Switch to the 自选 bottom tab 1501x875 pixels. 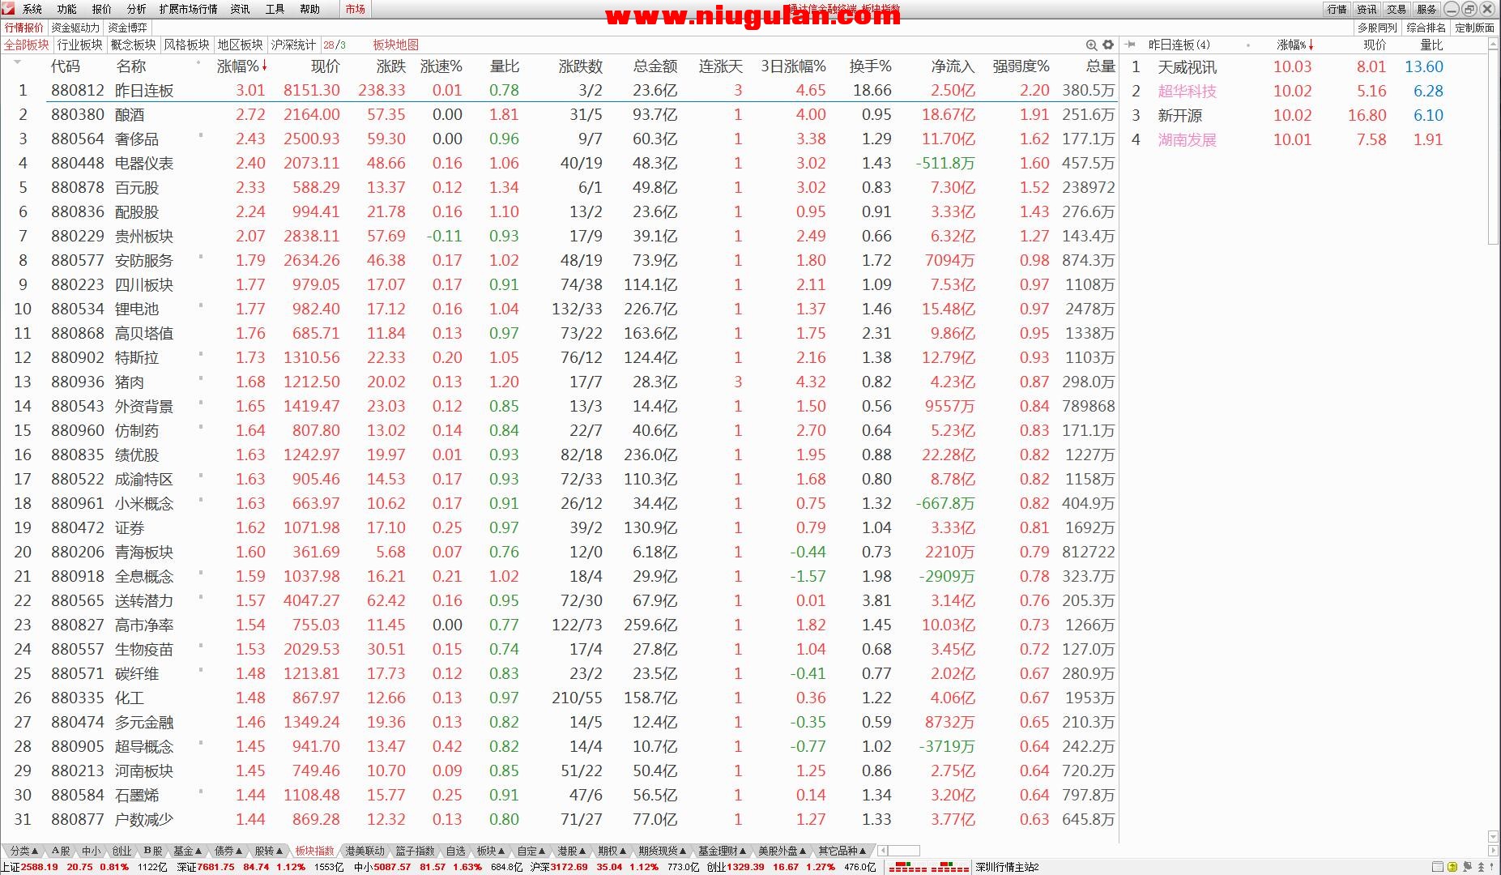tap(456, 851)
